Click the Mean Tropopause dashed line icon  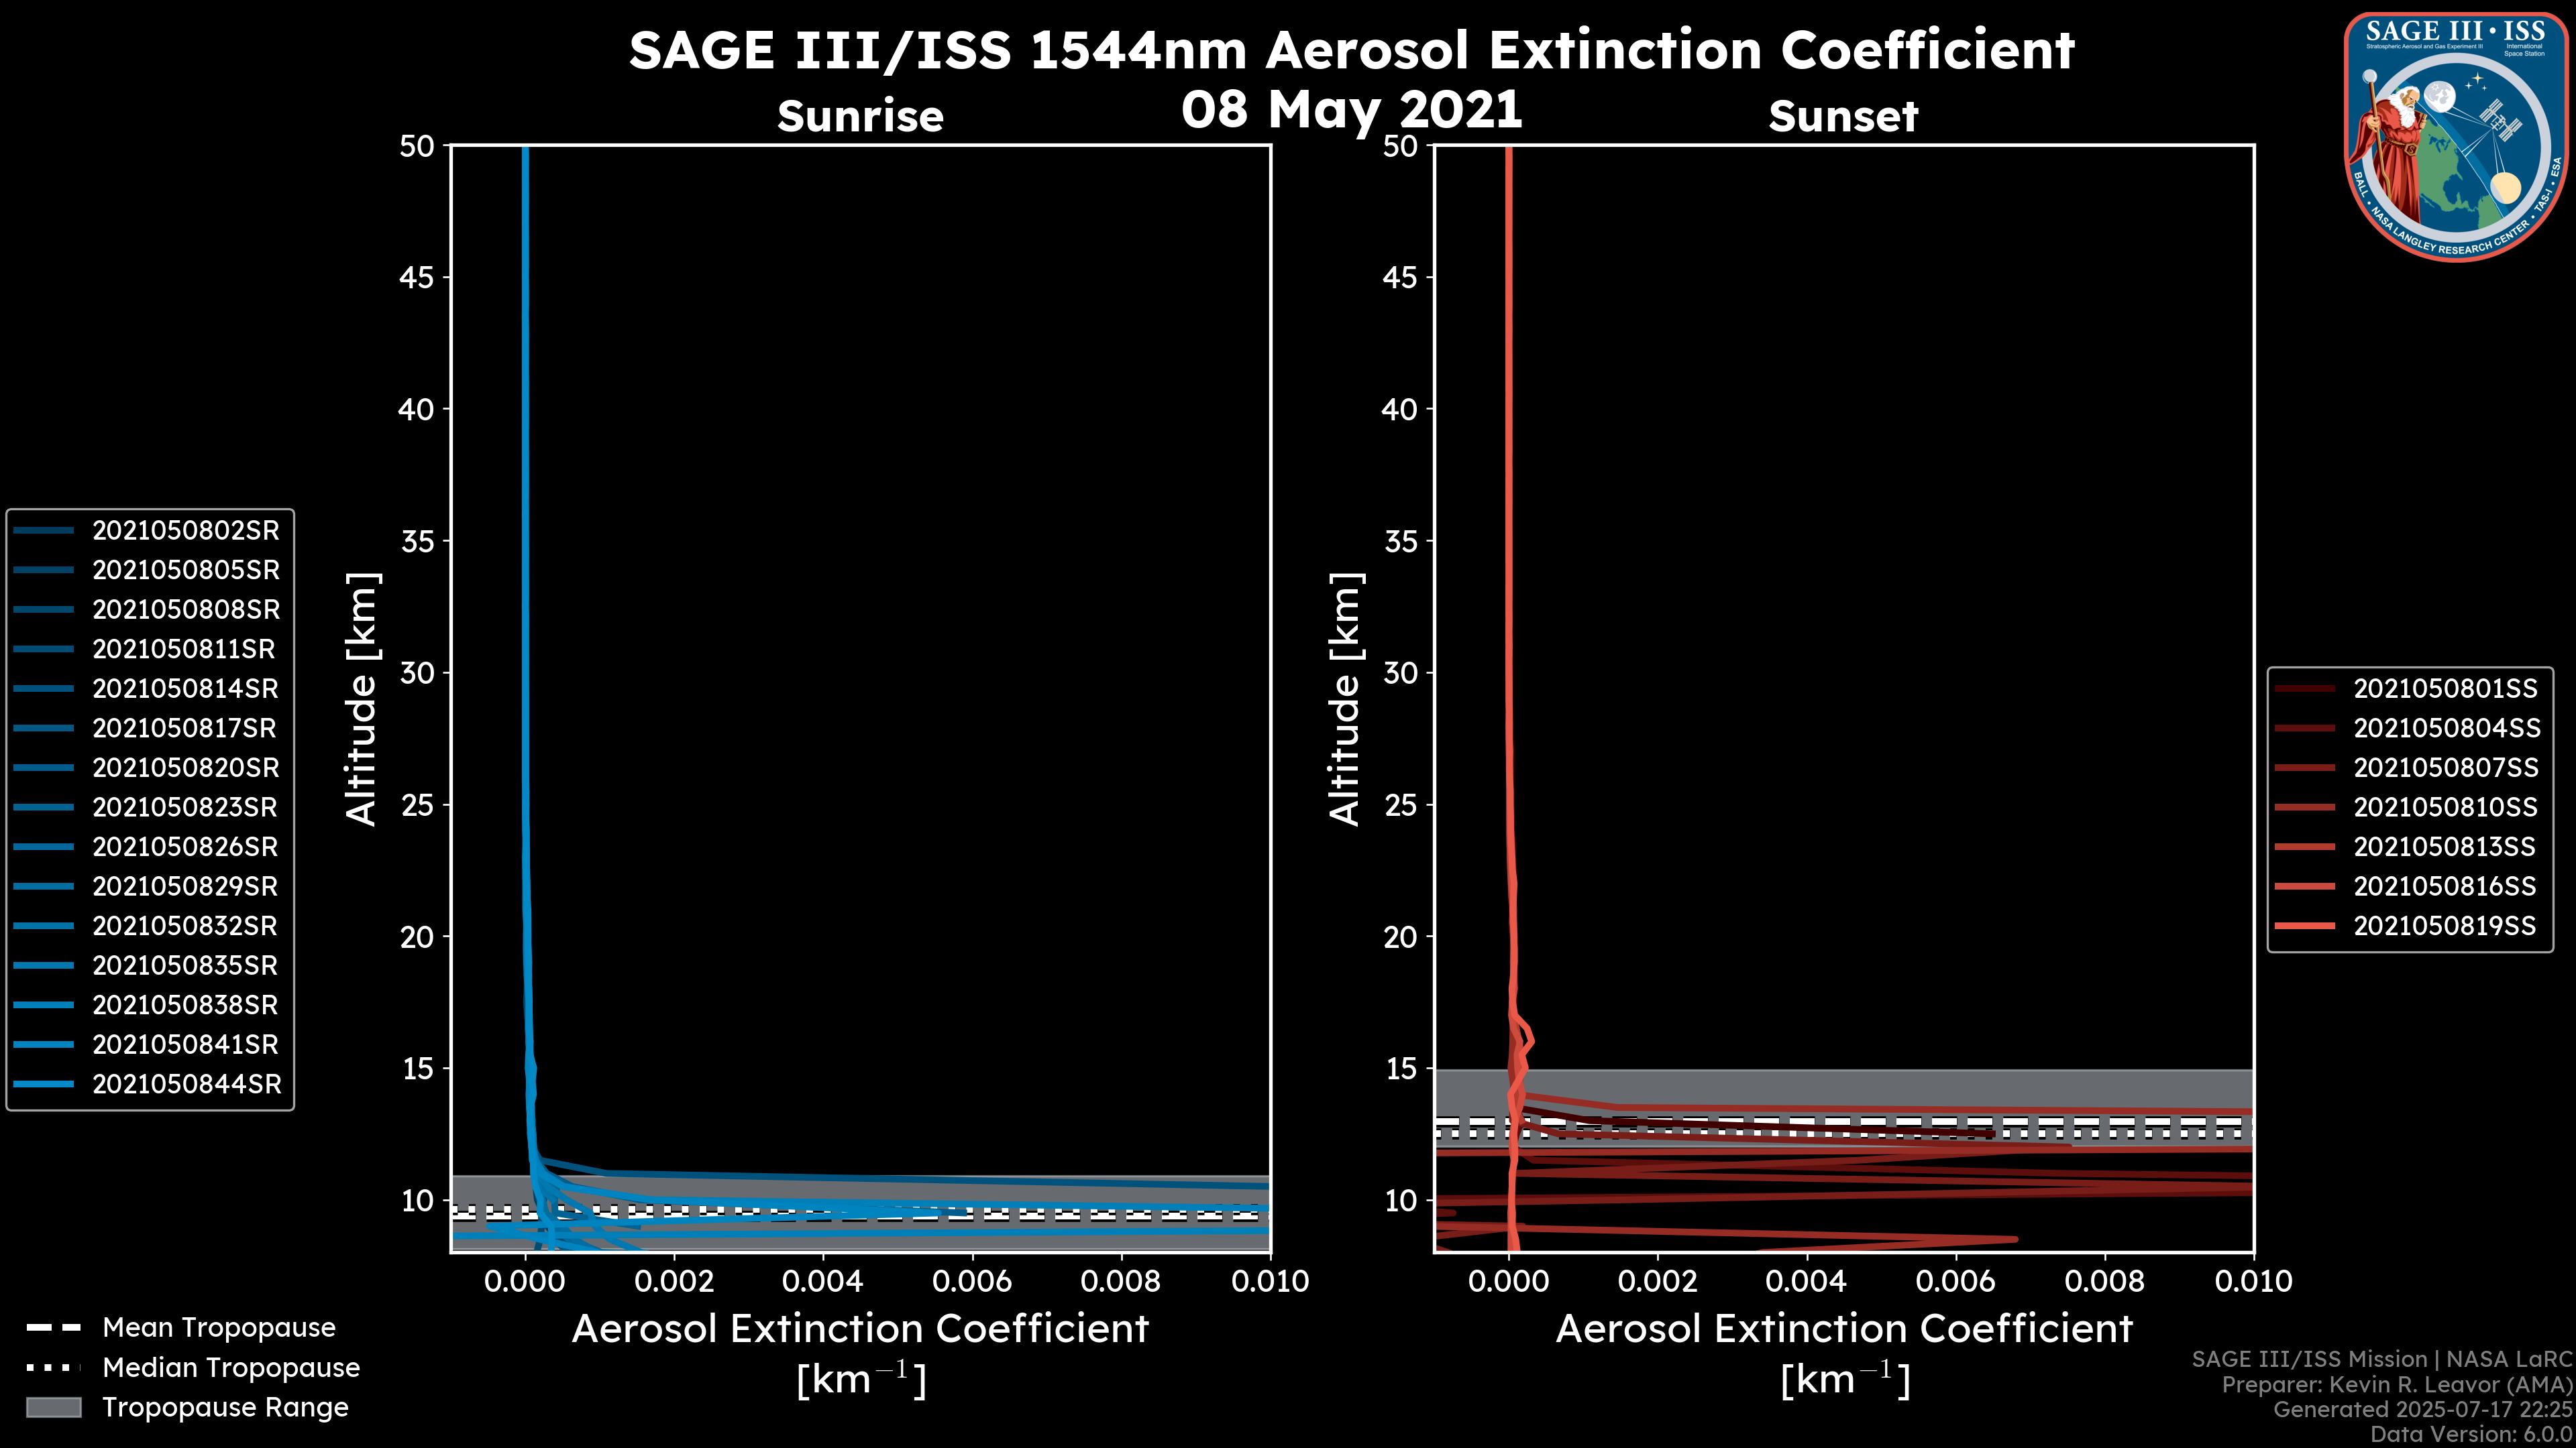tap(53, 1328)
